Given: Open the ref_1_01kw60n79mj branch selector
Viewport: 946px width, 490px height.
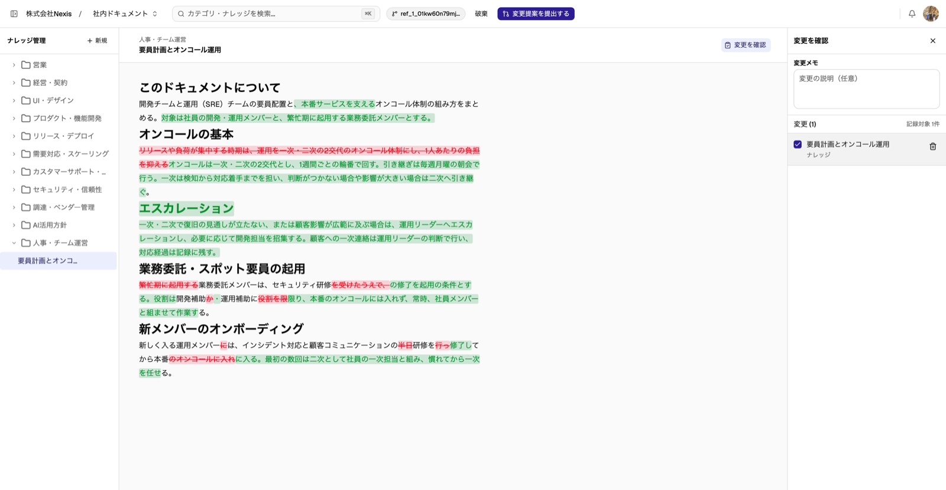Looking at the screenshot, I should tap(426, 14).
